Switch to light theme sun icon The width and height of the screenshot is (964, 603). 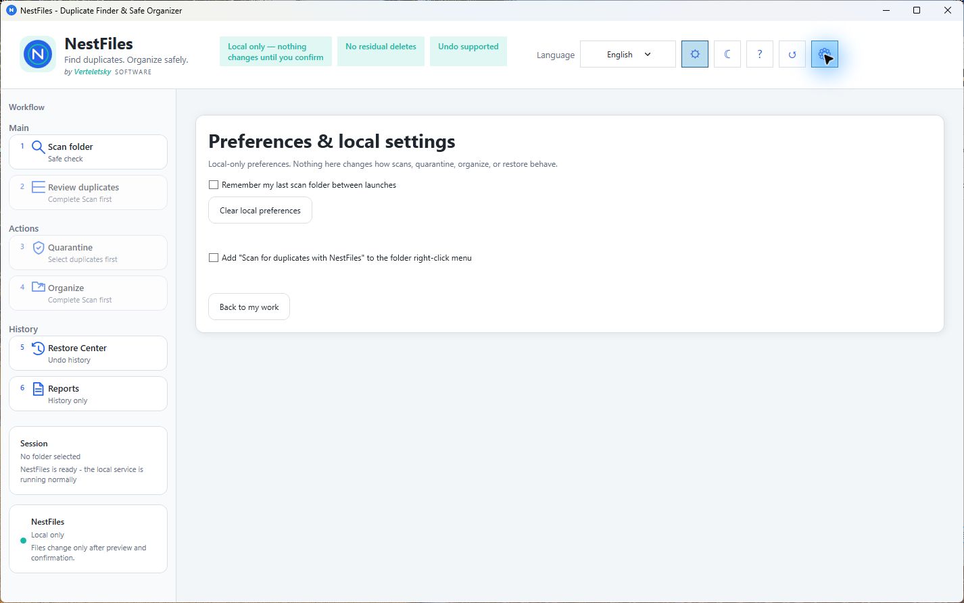coord(695,54)
